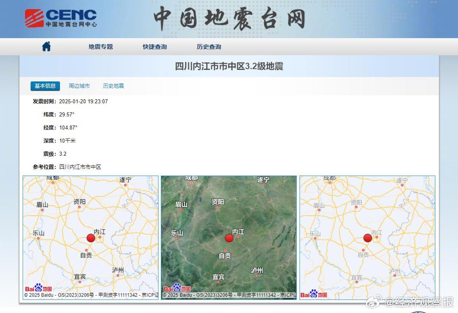
Task: Click the © 2025 Baidu copyright link
Action: pyautogui.click(x=40, y=295)
